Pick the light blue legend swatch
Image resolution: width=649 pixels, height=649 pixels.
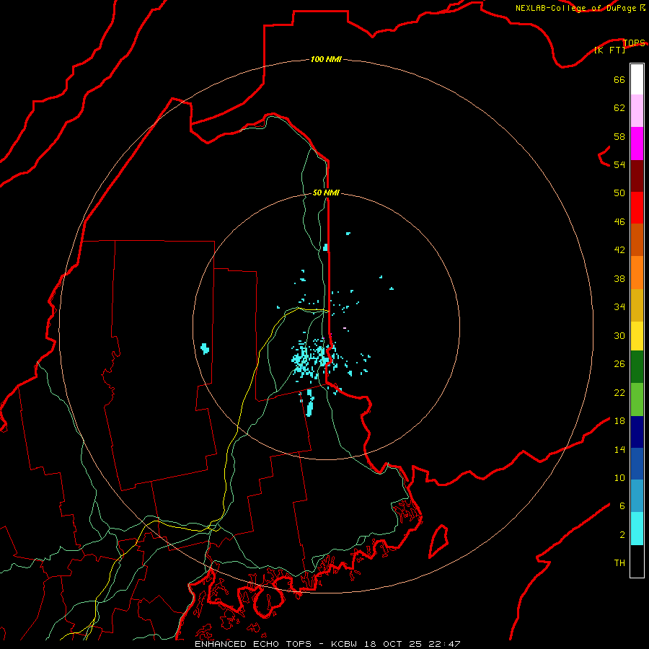(x=637, y=496)
